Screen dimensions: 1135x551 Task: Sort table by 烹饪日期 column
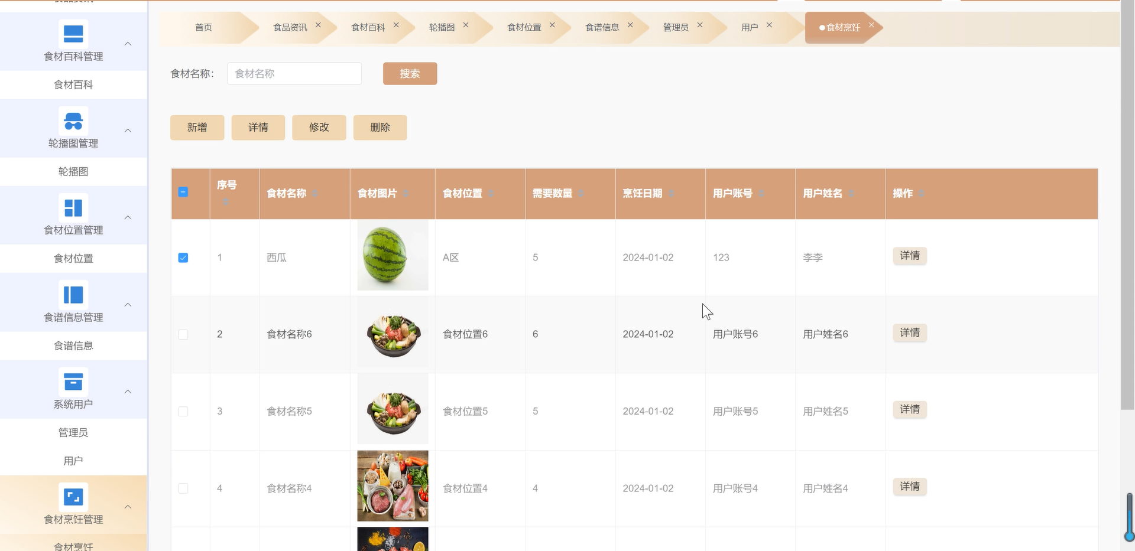pyautogui.click(x=671, y=194)
